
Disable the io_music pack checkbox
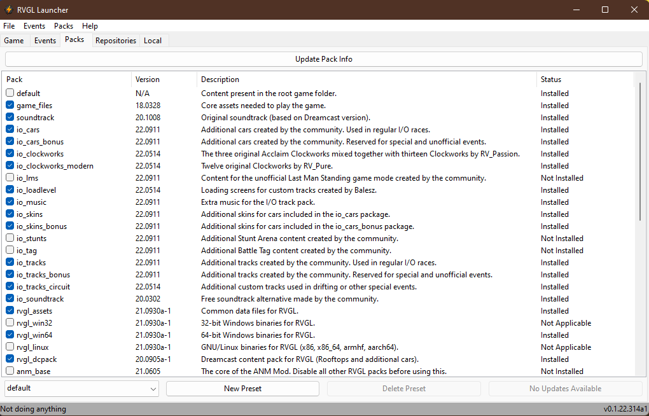[10, 202]
